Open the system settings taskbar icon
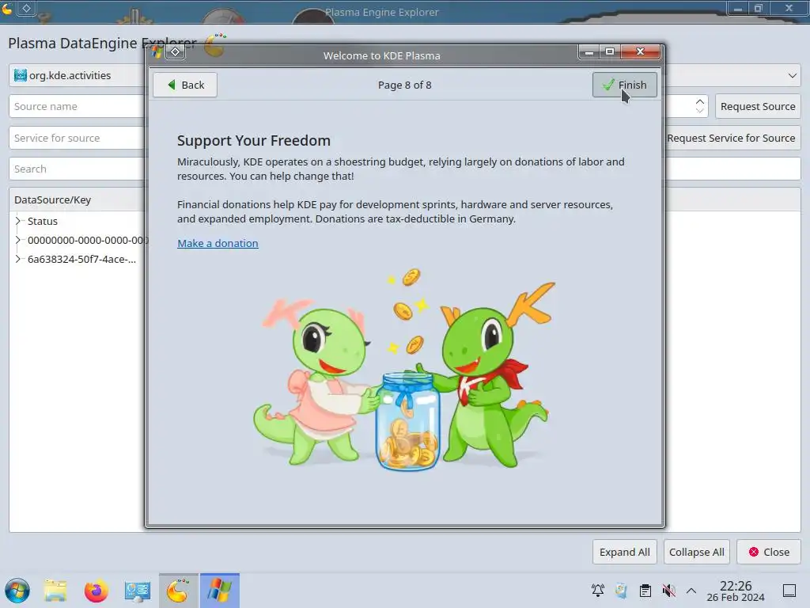810x608 pixels. pyautogui.click(x=137, y=591)
